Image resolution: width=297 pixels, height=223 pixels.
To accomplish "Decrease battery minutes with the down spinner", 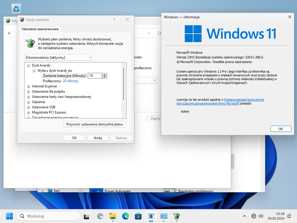I will point(104,77).
